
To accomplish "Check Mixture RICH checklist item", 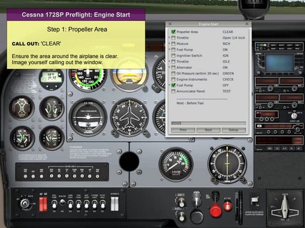I will (x=173, y=43).
